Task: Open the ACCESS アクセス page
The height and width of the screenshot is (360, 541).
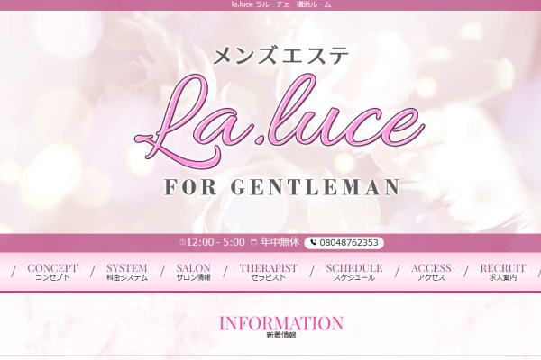Action: click(431, 272)
